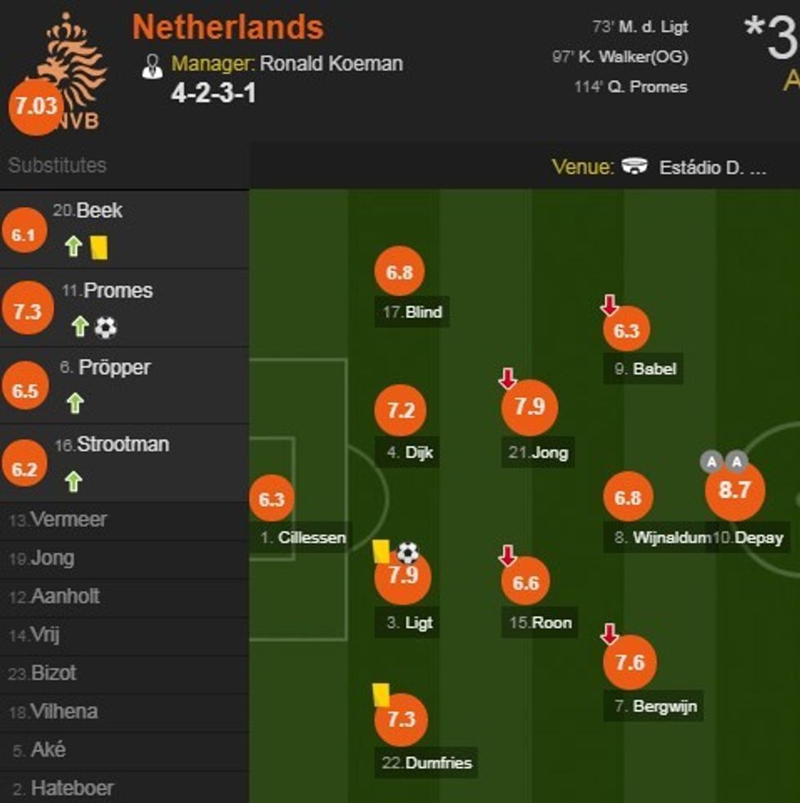Click the stadium icon next to Venue
The height and width of the screenshot is (803, 800).
coord(634,166)
